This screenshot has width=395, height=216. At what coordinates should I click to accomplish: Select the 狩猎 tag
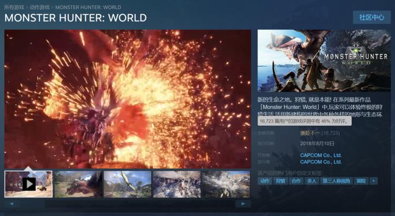[x=281, y=181]
